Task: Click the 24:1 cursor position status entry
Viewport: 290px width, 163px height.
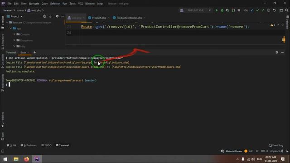Action: click(251, 151)
